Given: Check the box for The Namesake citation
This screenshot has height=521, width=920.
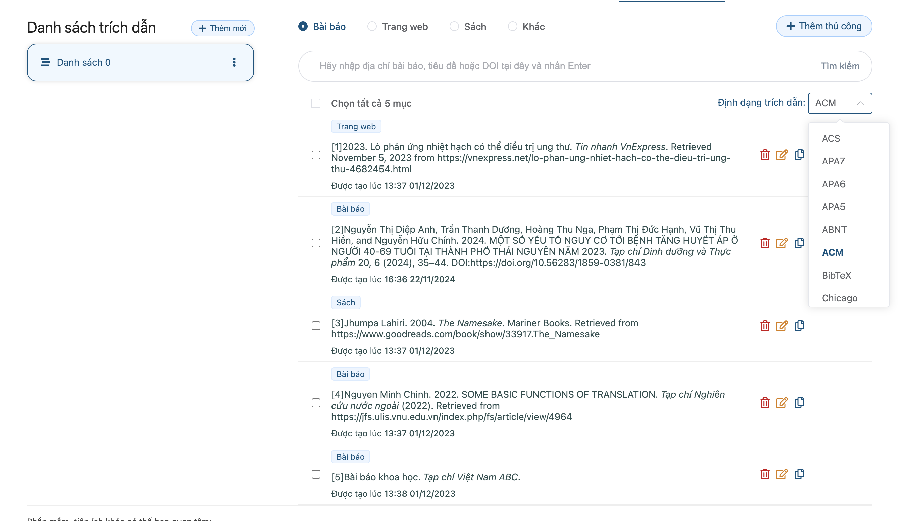Looking at the screenshot, I should click(316, 326).
